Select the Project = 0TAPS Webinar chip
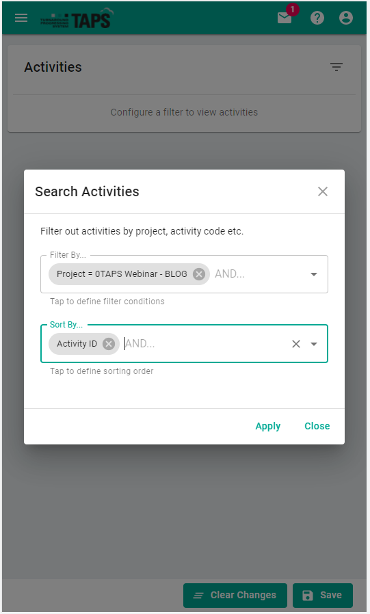Image resolution: width=370 pixels, height=614 pixels. coord(122,274)
